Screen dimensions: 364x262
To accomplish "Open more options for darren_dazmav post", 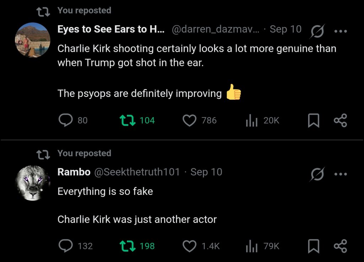I will point(341,32).
